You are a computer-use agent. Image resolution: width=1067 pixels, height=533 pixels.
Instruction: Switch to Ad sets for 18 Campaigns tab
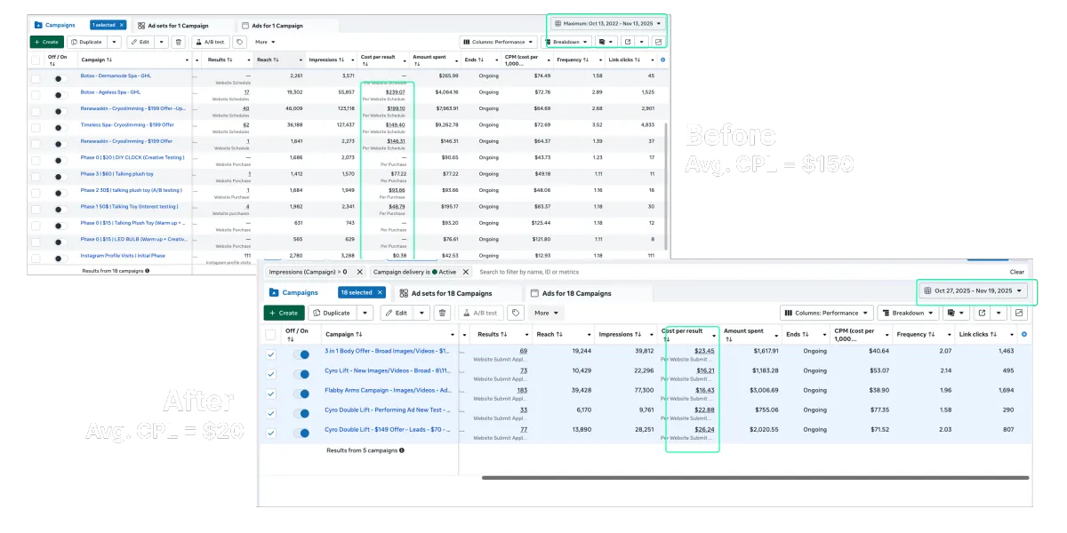[x=445, y=292]
